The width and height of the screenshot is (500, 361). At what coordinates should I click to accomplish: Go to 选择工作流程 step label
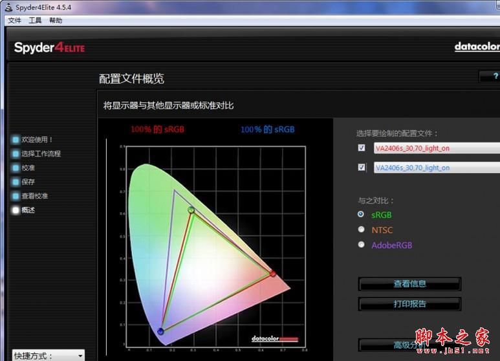click(x=41, y=154)
